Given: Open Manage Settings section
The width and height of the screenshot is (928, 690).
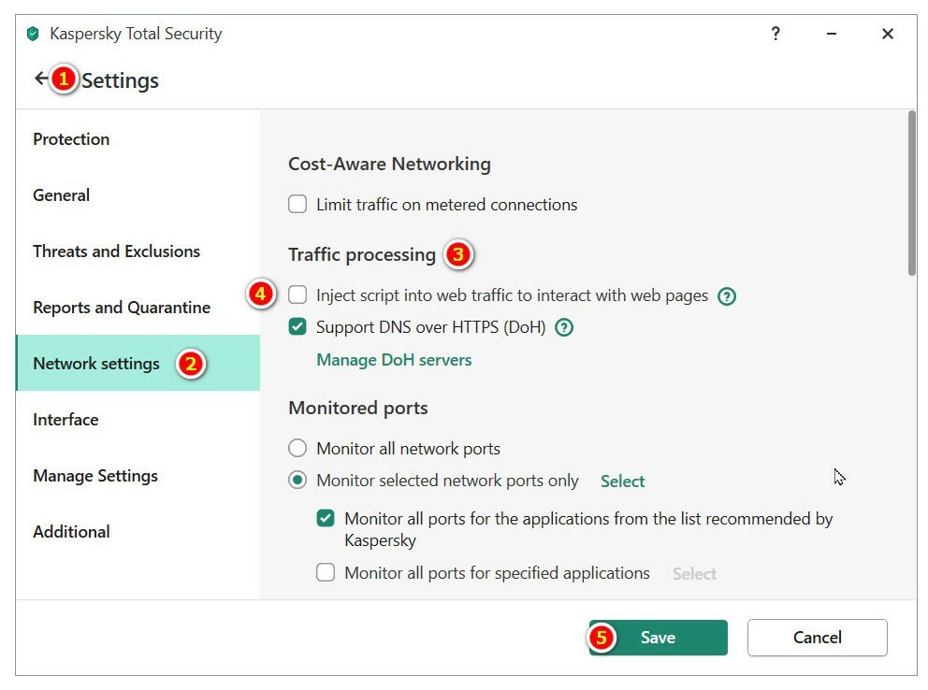Looking at the screenshot, I should coord(138,475).
